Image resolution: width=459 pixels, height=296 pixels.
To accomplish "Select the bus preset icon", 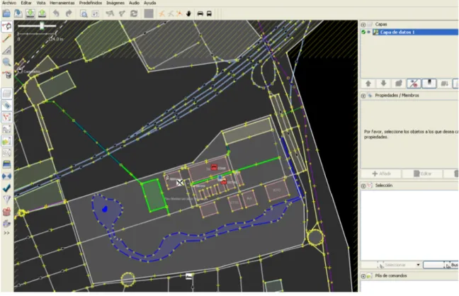I will (x=209, y=13).
